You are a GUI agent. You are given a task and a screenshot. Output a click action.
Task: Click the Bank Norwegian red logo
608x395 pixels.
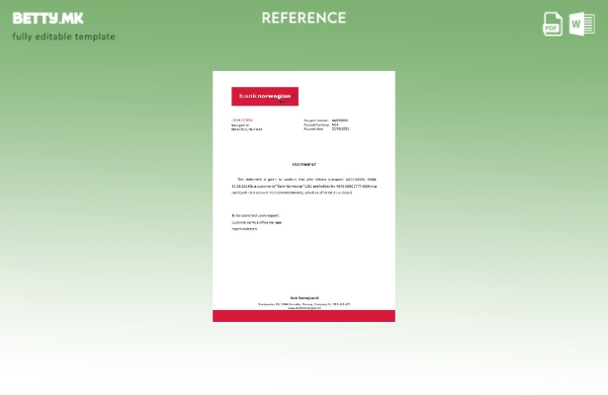[265, 96]
